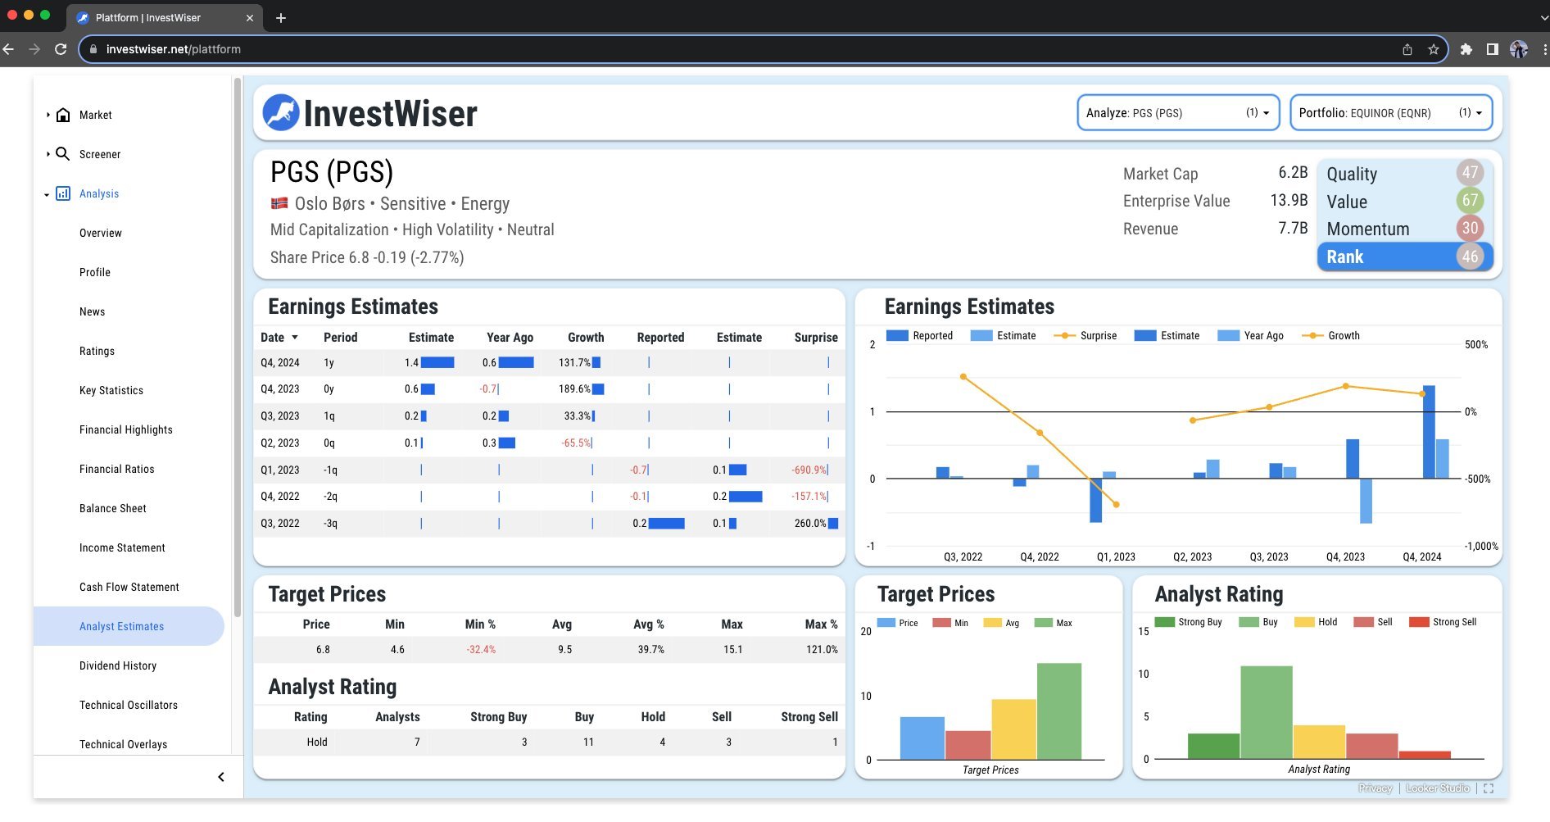Image resolution: width=1550 pixels, height=822 pixels.
Task: Click the browser back arrow
Action: tap(9, 49)
